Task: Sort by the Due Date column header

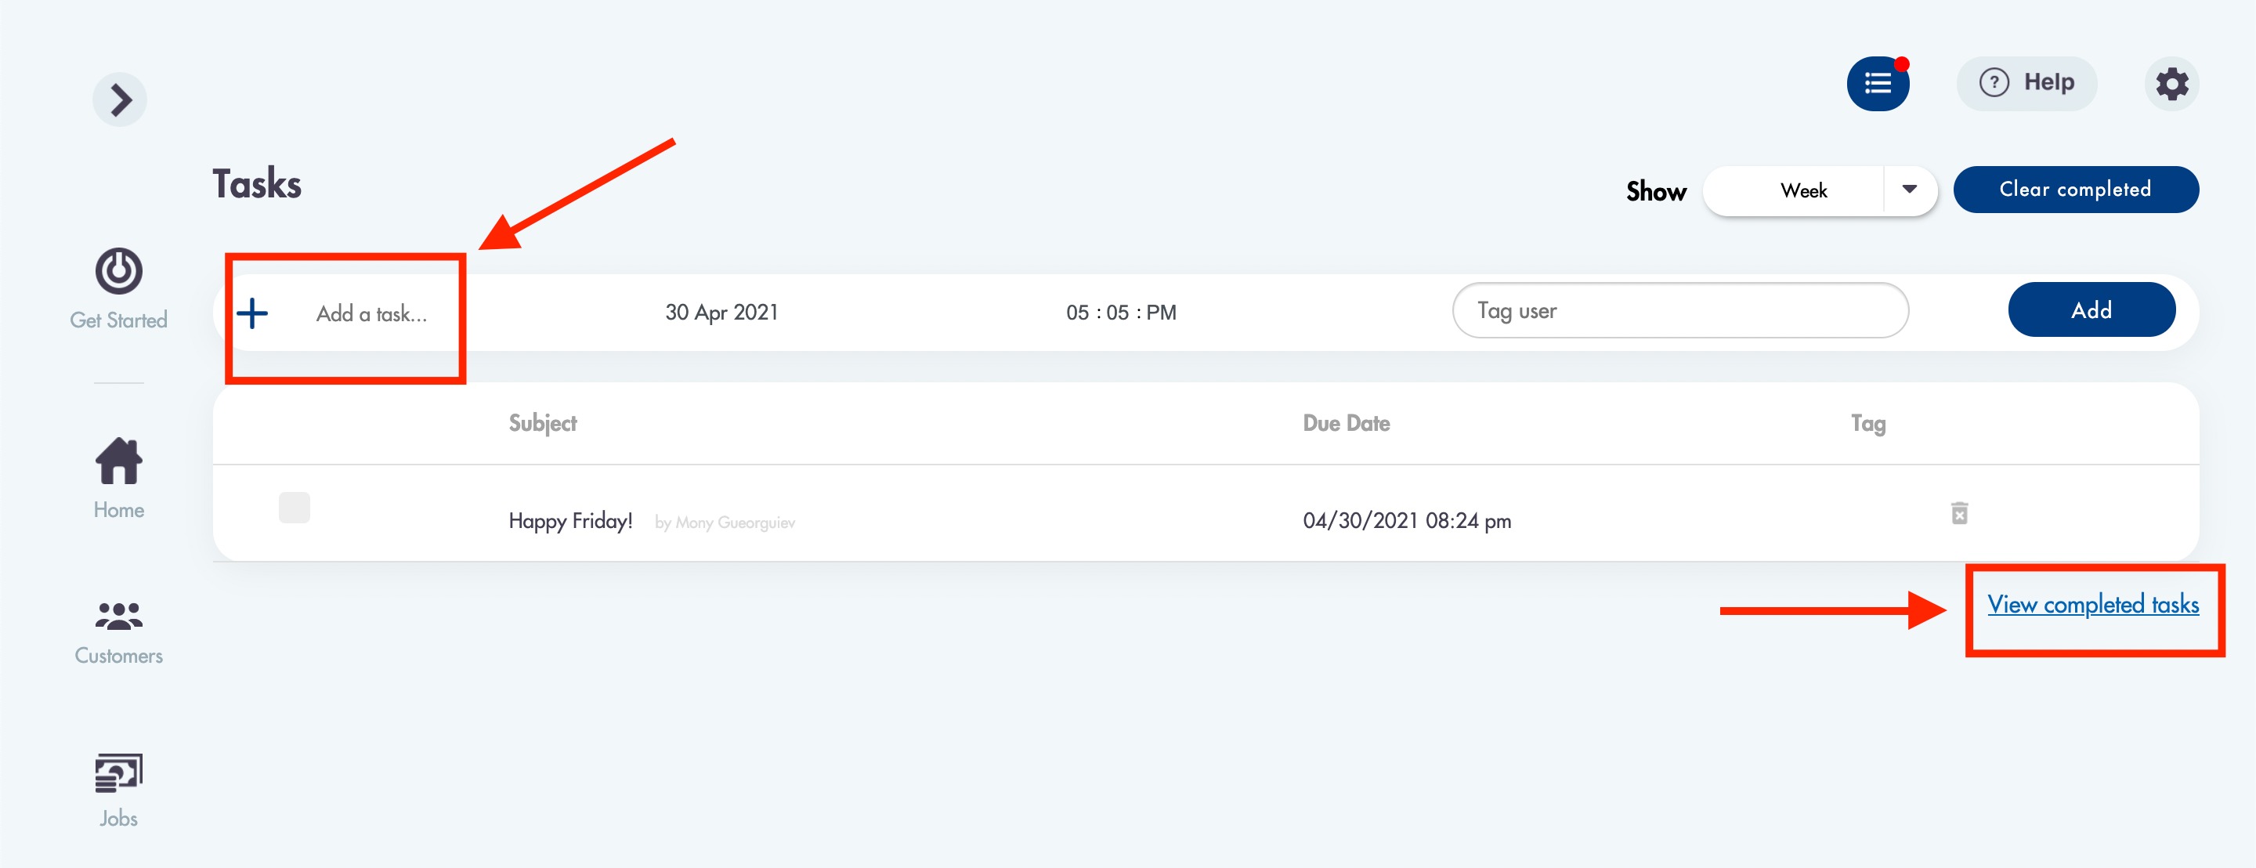Action: (x=1345, y=423)
